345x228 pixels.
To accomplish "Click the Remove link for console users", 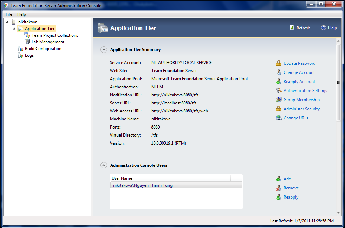I will click(291, 188).
